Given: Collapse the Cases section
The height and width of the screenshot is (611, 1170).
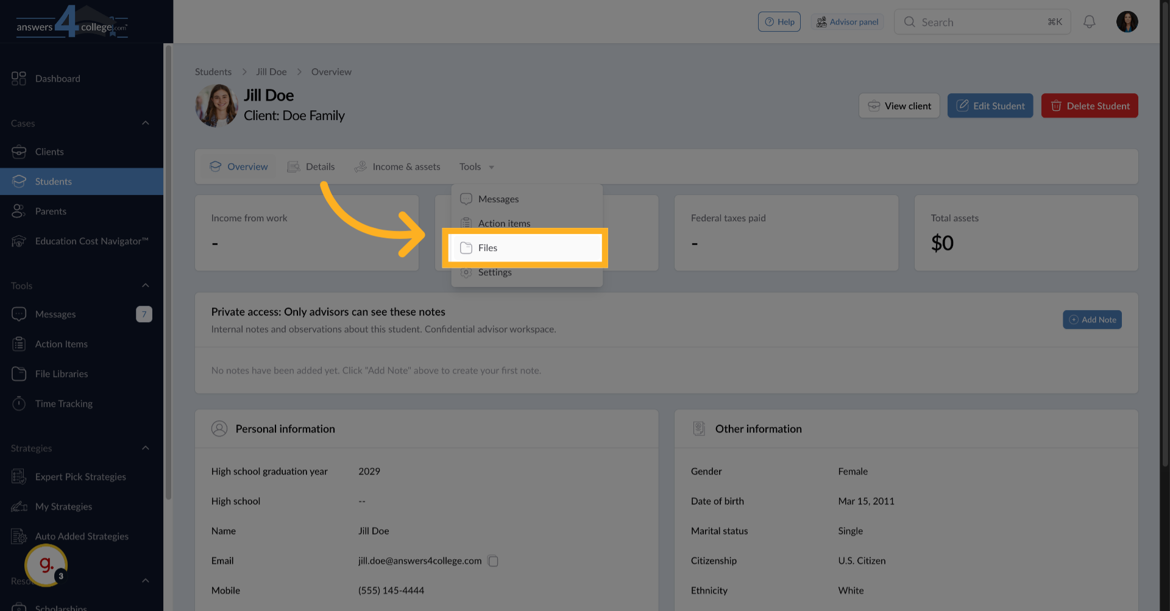Looking at the screenshot, I should pos(146,122).
